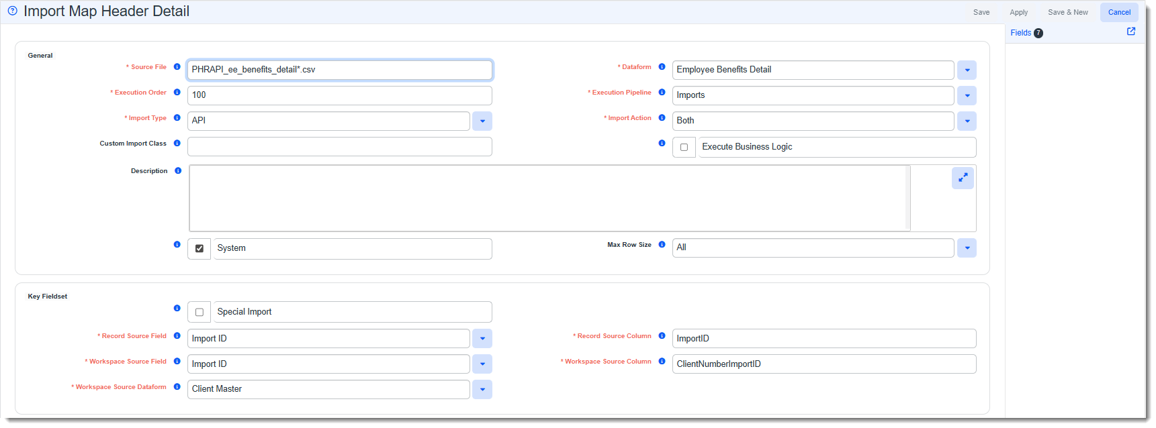The height and width of the screenshot is (428, 1156).
Task: Open the Import Type dropdown
Action: (482, 121)
